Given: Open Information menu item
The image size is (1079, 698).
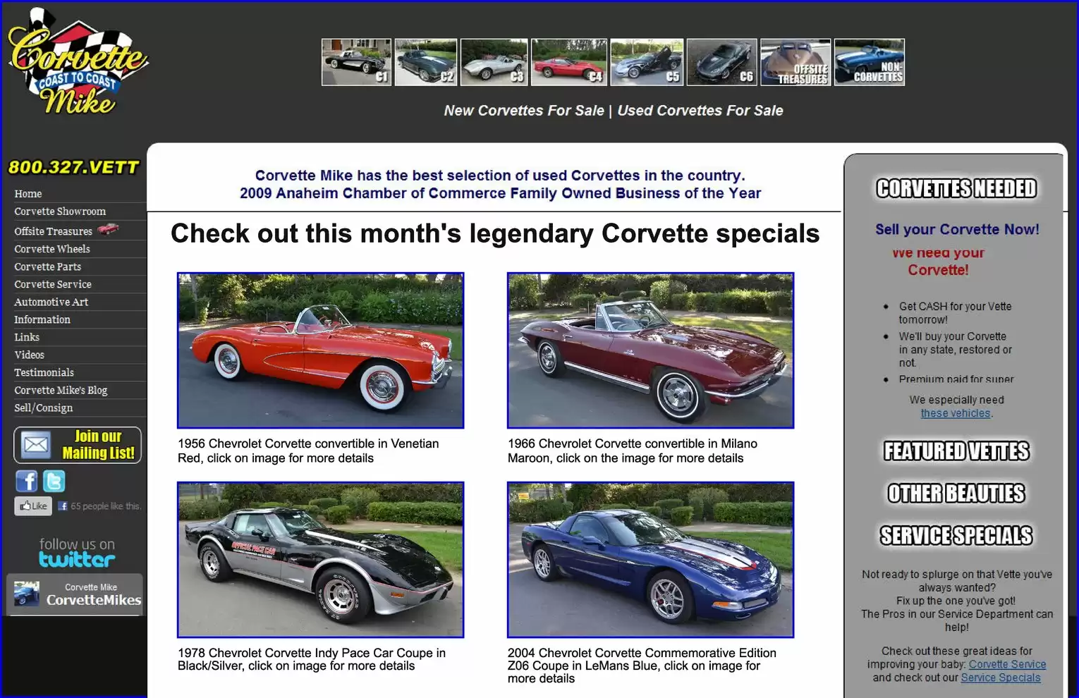Looking at the screenshot, I should click(42, 319).
